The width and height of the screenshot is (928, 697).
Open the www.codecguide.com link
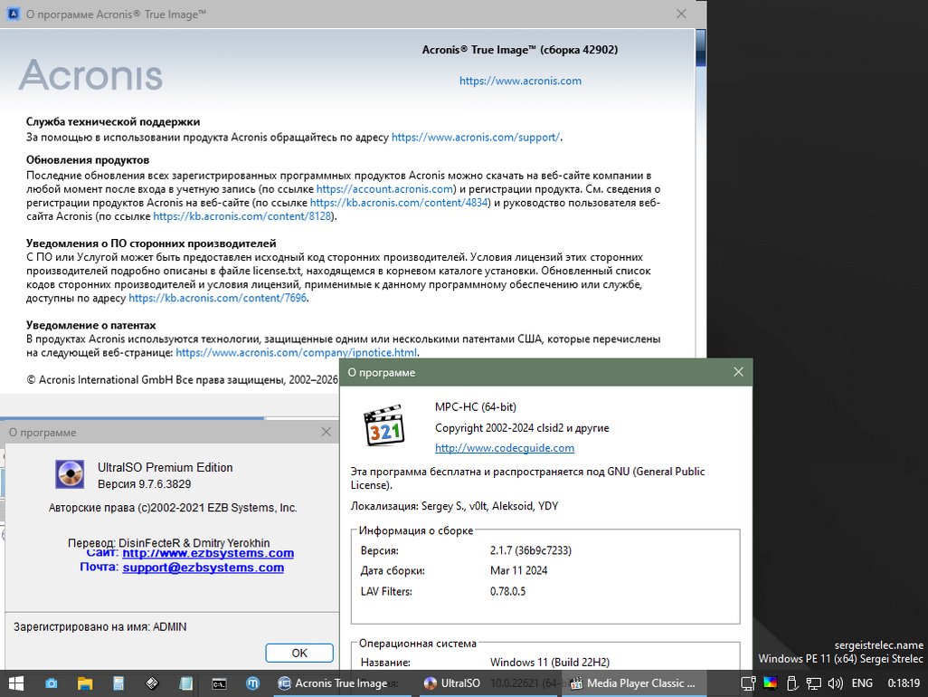(504, 448)
